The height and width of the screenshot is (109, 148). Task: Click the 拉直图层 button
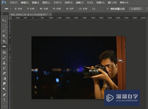(136, 9)
